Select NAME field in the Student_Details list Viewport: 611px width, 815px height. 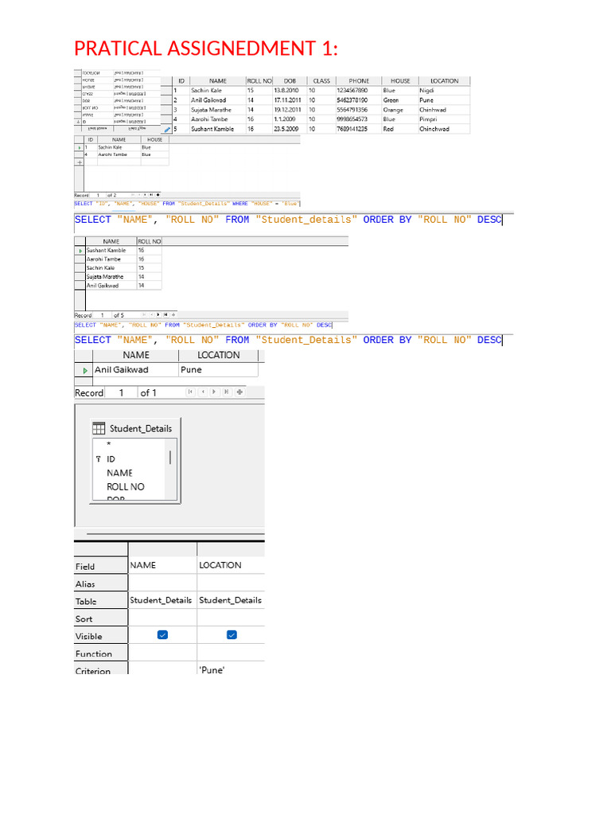tap(119, 473)
